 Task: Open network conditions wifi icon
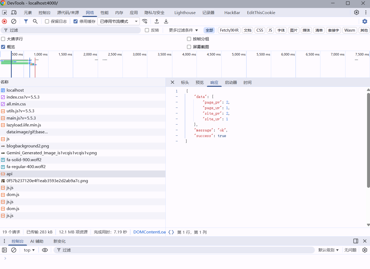click(145, 21)
